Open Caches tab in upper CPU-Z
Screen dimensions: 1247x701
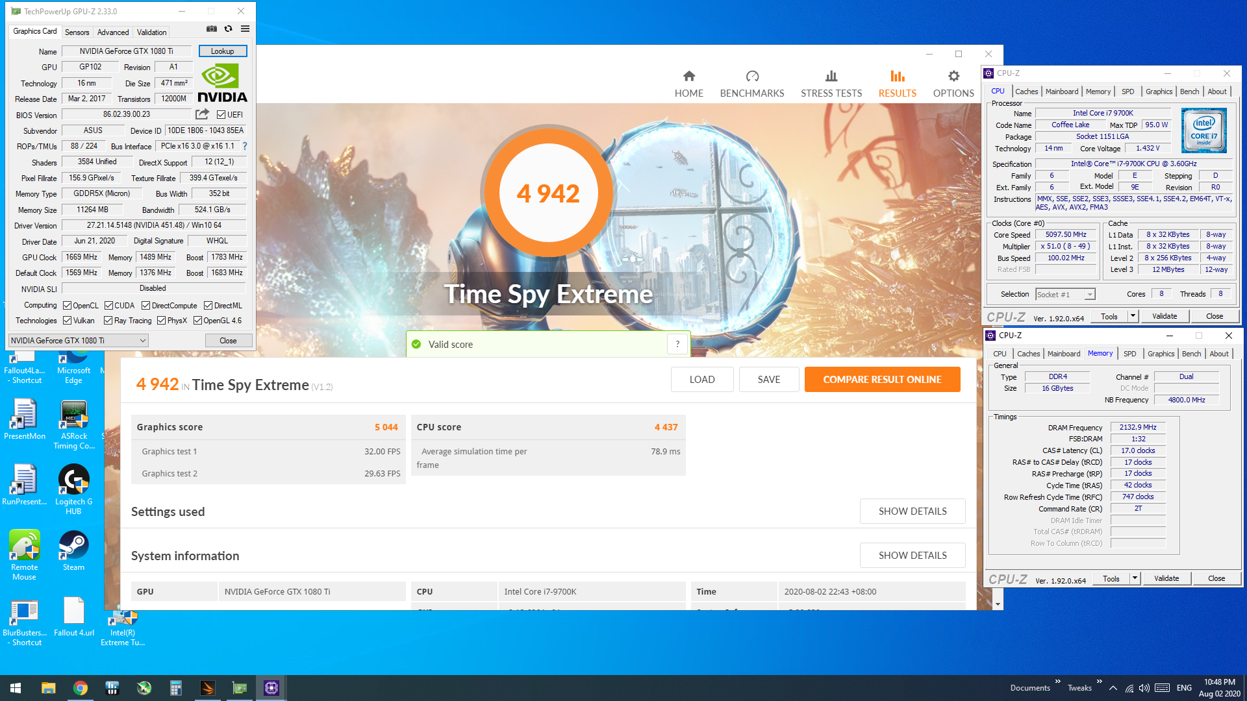tap(1027, 92)
